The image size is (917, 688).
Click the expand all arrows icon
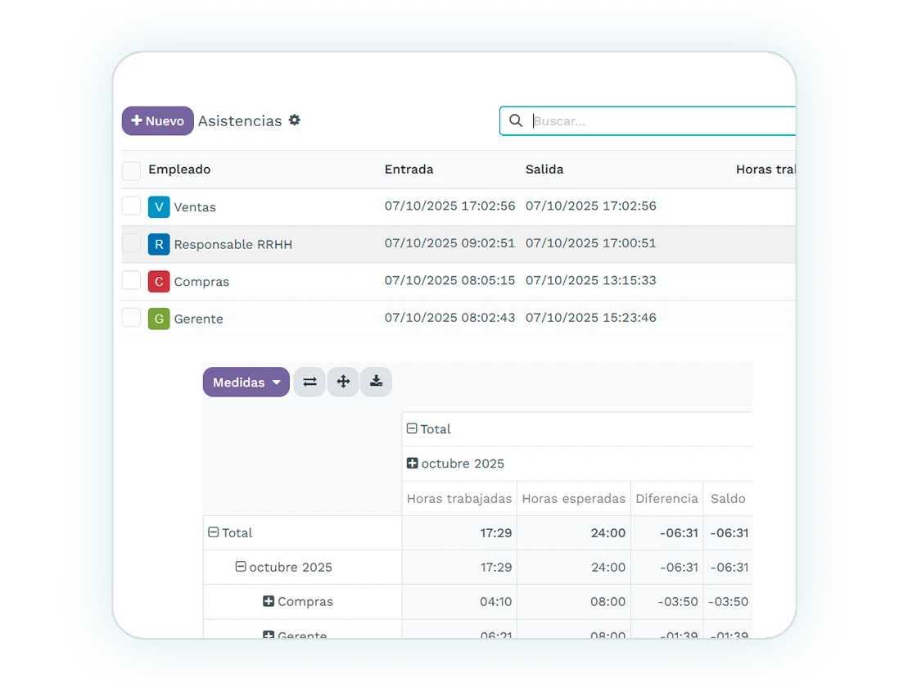pos(343,382)
